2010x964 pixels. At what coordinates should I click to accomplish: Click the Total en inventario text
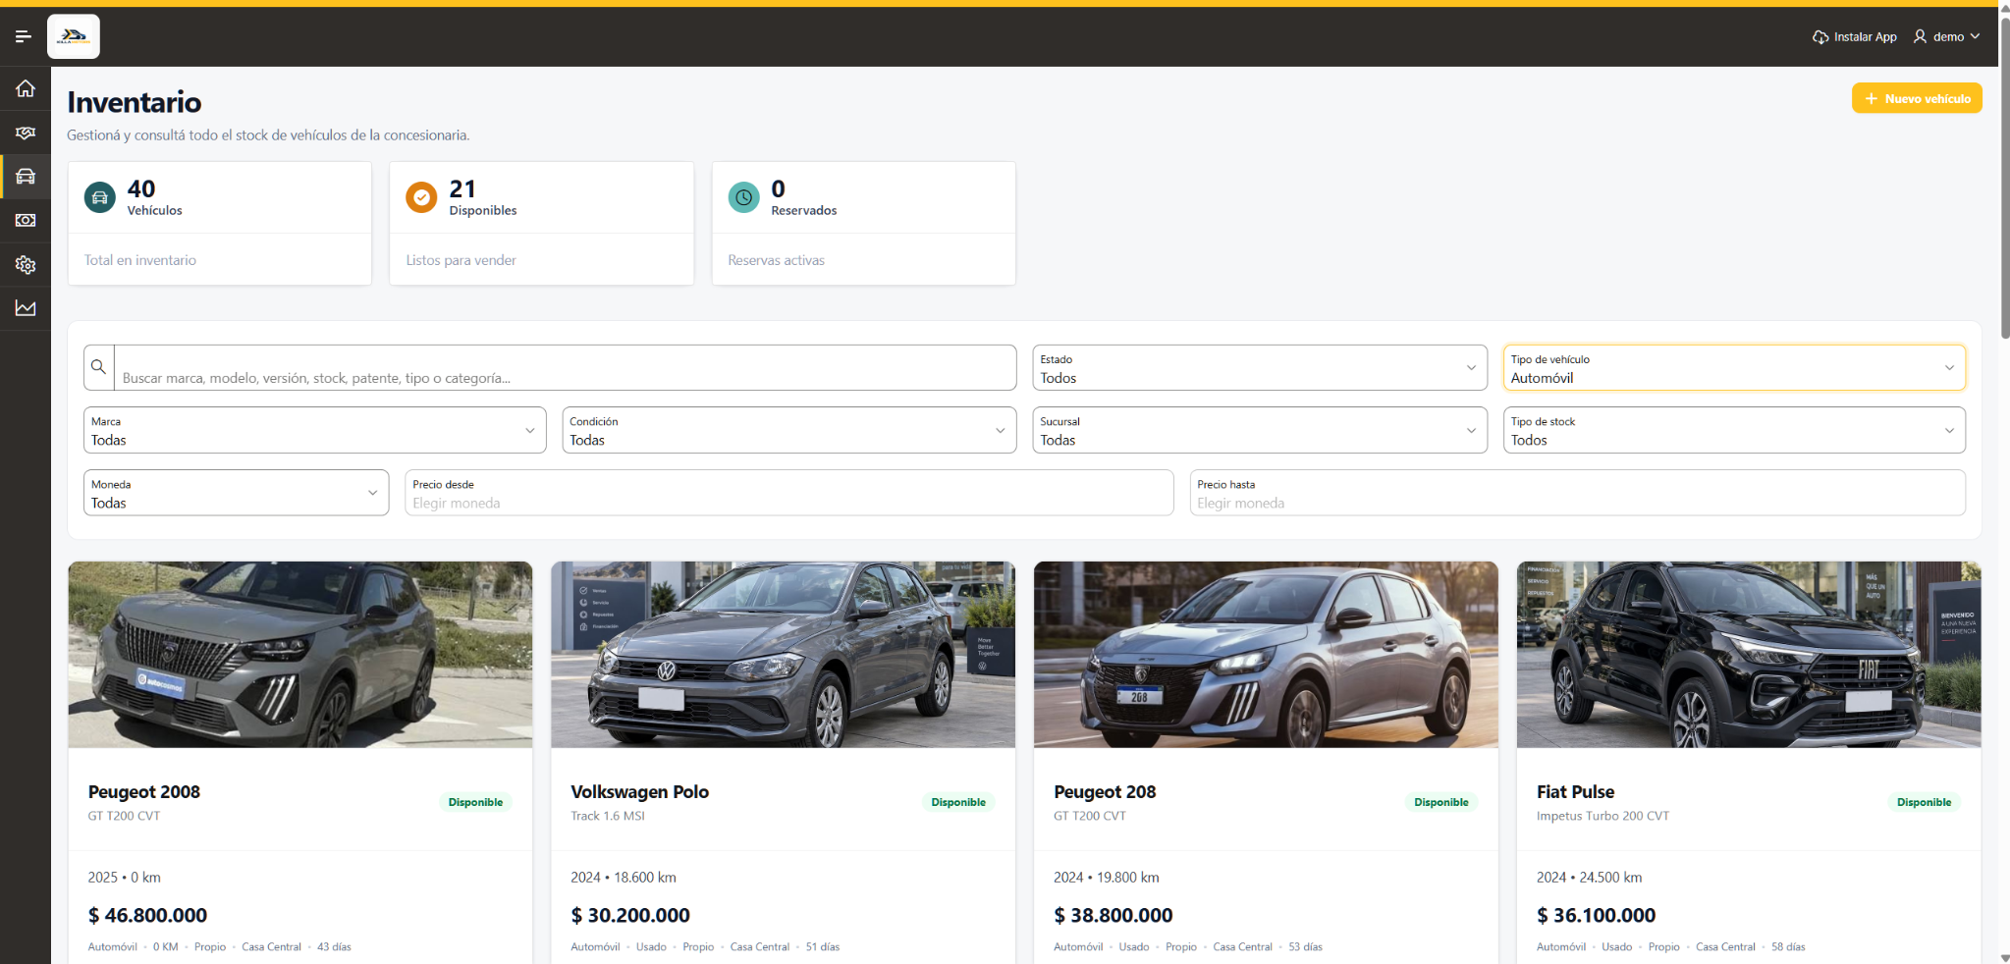click(x=140, y=260)
